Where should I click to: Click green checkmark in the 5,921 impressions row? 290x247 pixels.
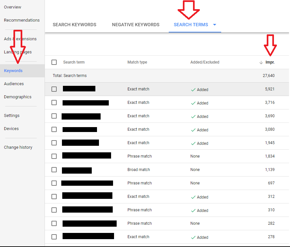(193, 89)
